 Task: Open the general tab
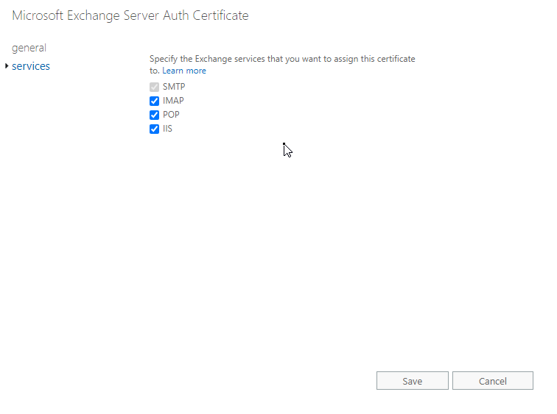click(29, 48)
